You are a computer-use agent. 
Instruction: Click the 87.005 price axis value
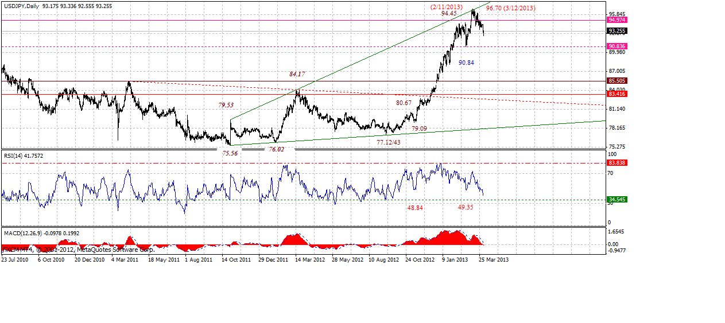coord(617,71)
